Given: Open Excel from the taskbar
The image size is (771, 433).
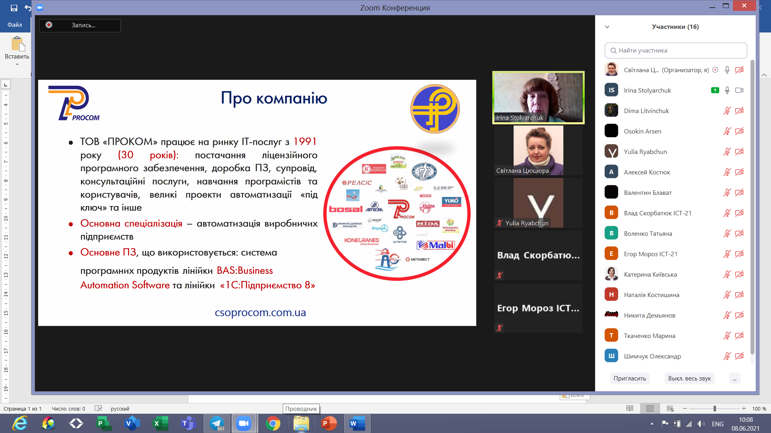Looking at the screenshot, I should pyautogui.click(x=161, y=423).
